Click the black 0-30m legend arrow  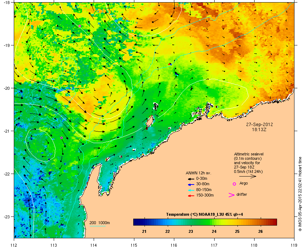click(x=191, y=179)
